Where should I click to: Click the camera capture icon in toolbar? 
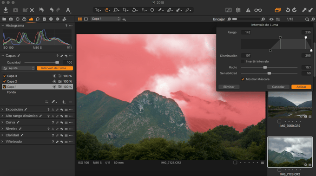pyautogui.click(x=15, y=10)
